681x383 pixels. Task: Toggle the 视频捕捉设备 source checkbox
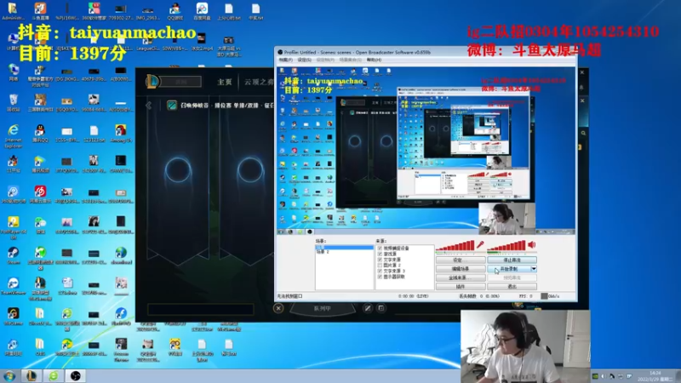tap(380, 249)
